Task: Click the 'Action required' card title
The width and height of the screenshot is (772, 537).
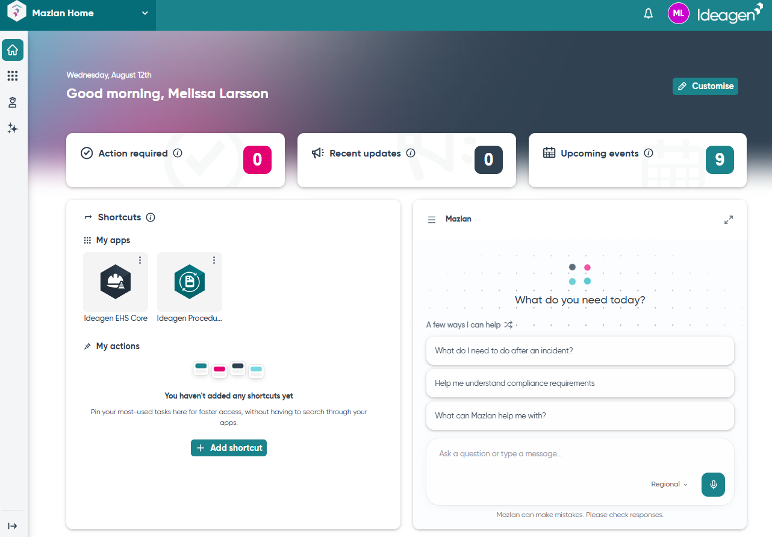Action: pos(133,154)
